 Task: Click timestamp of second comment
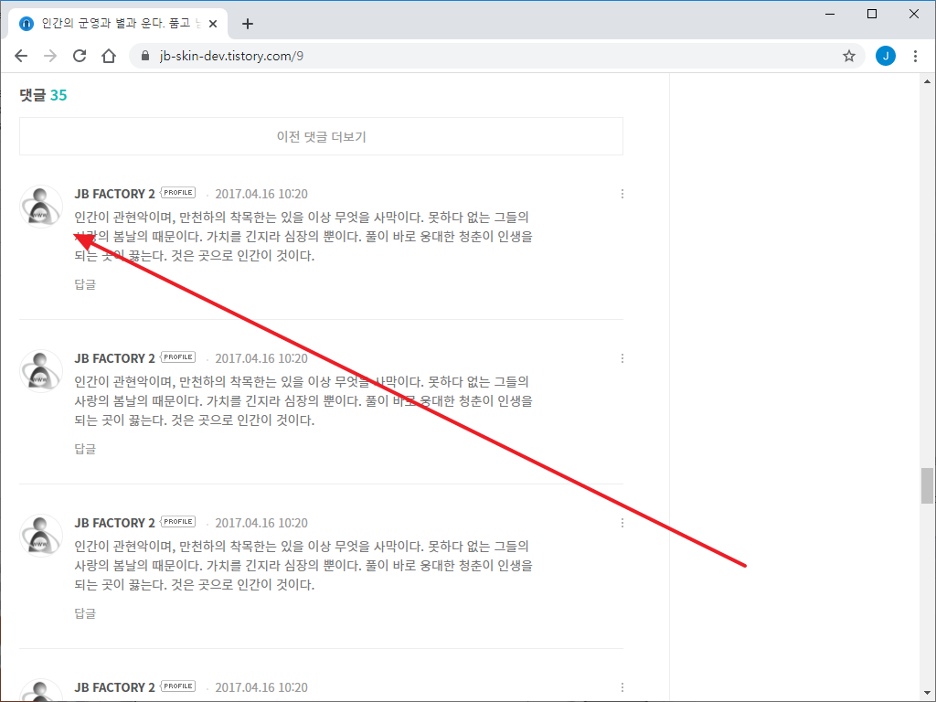click(x=261, y=358)
